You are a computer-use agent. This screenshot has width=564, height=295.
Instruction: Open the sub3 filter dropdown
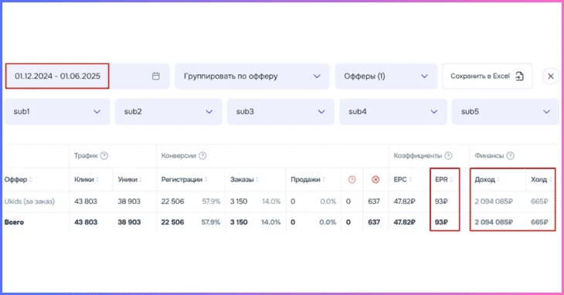[280, 112]
